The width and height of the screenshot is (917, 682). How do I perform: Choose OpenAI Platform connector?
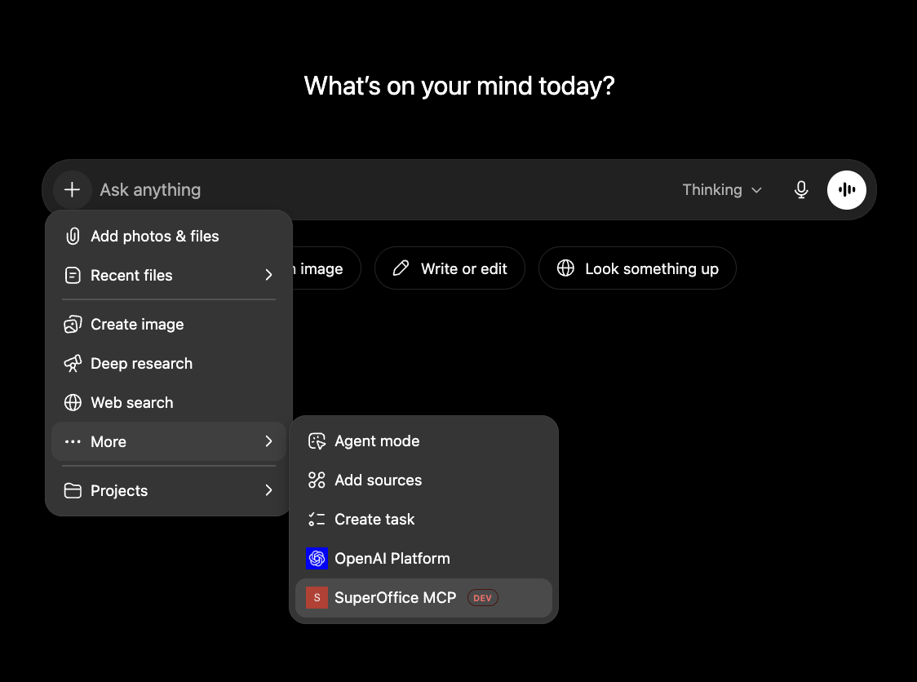point(423,559)
